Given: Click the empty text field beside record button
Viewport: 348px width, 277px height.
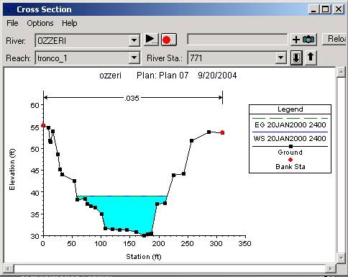Looking at the screenshot, I should 237,40.
